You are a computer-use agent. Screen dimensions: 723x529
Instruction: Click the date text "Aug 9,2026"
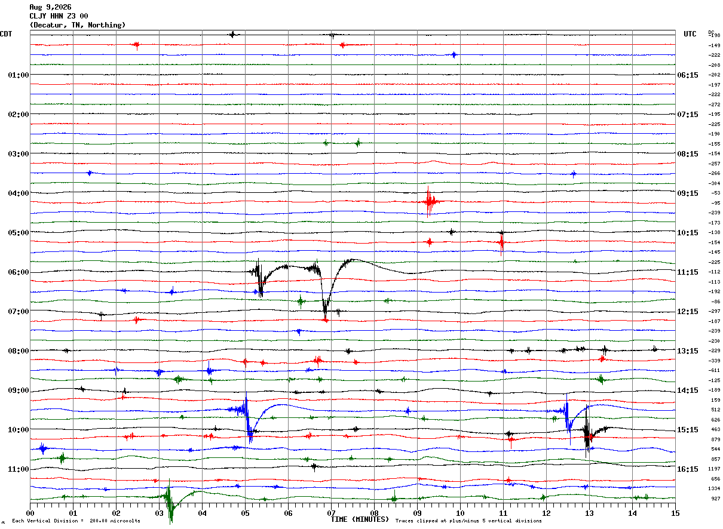tap(50, 7)
